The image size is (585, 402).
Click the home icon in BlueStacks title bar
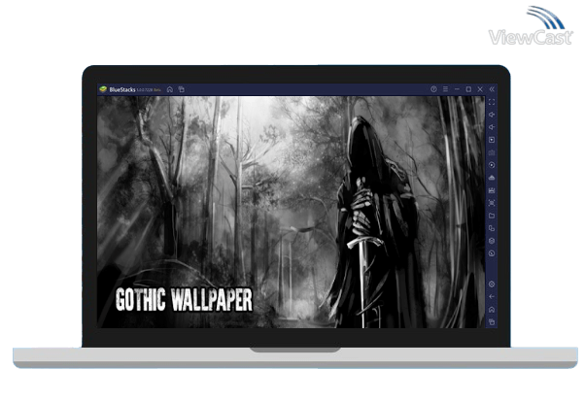170,89
